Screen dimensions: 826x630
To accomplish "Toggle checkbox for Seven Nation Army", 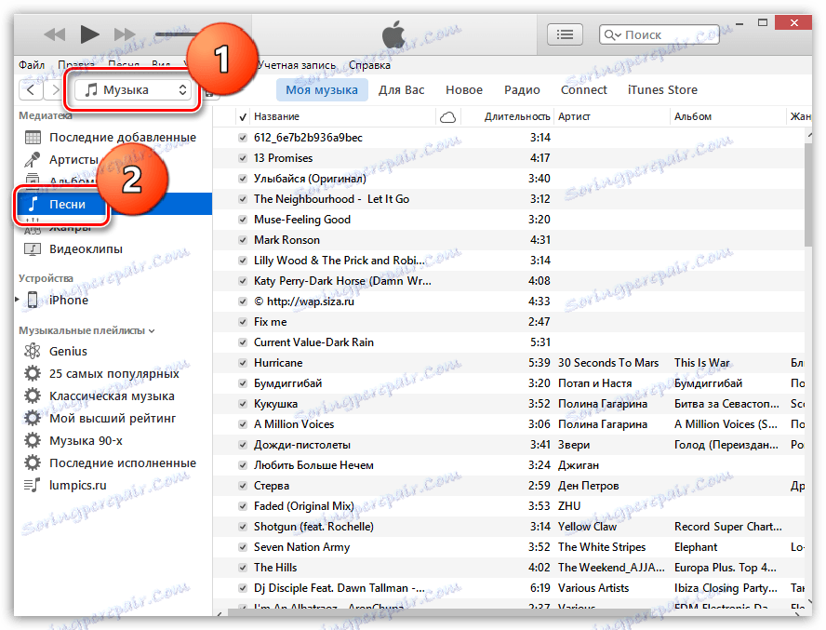I will 243,547.
